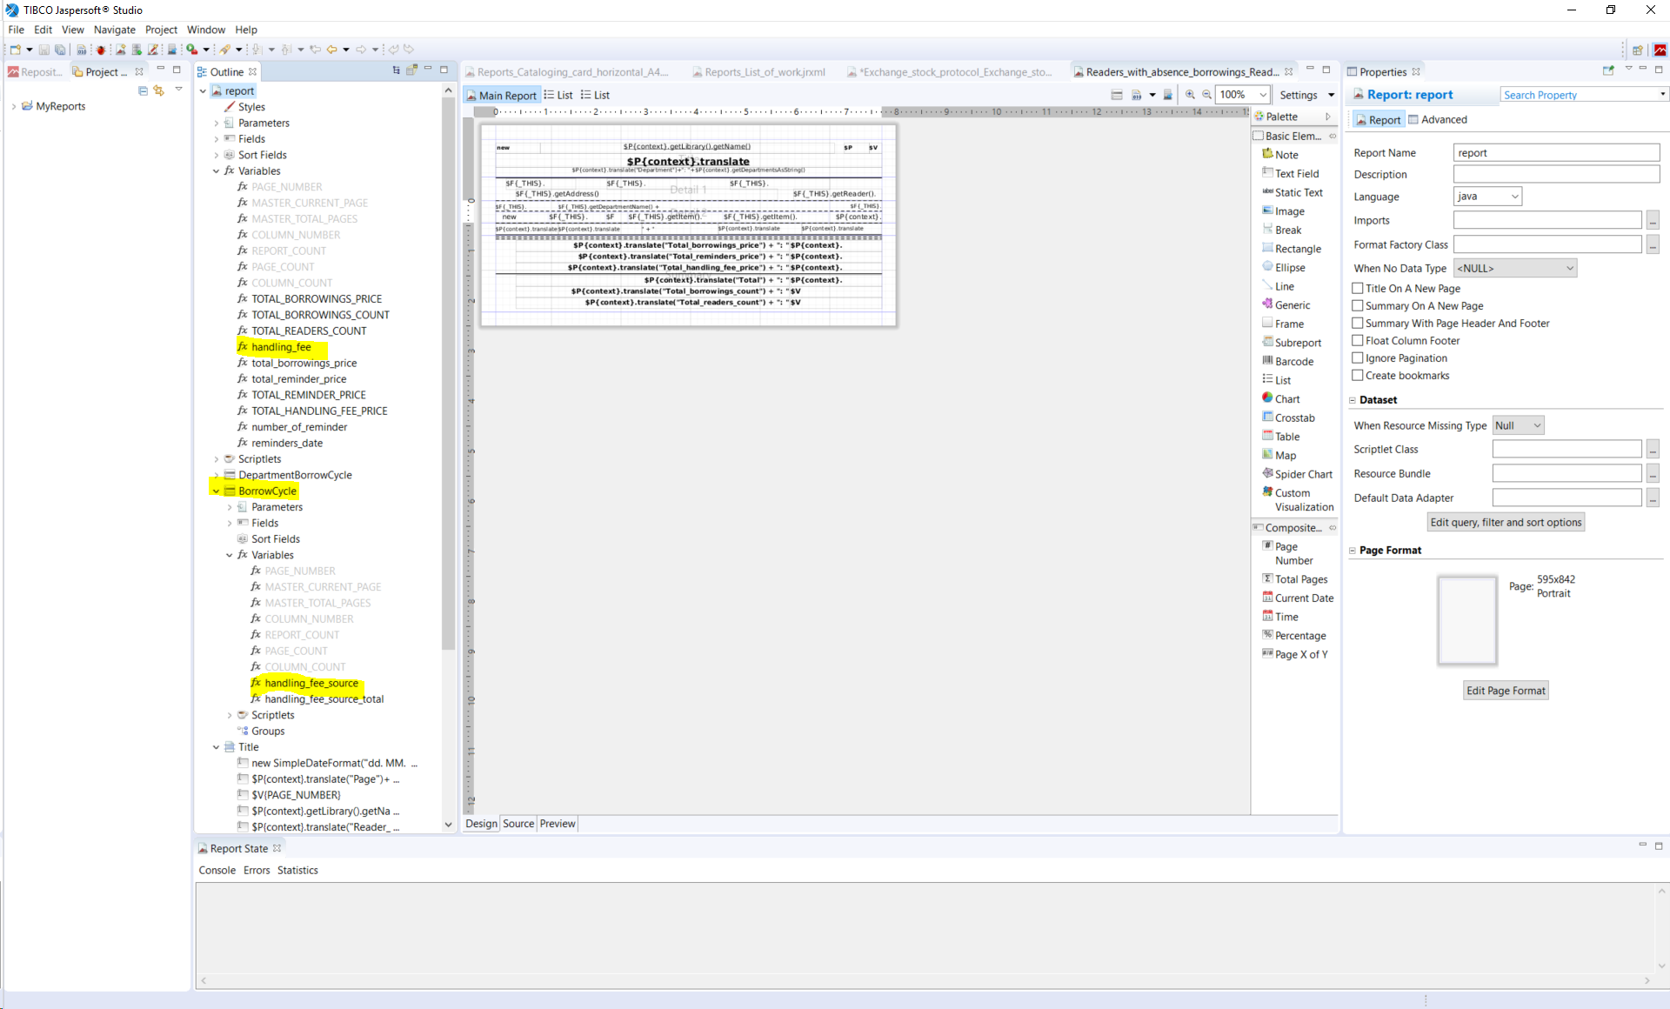1670x1009 pixels.
Task: Pick the Chart element from palette
Action: [x=1286, y=399]
